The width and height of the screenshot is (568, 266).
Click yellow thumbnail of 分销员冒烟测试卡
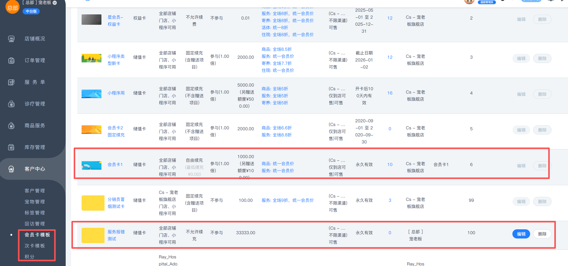(93, 203)
